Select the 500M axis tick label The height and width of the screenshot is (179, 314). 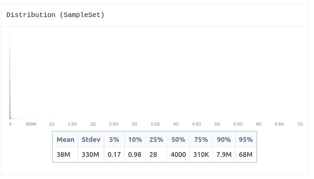[31, 124]
